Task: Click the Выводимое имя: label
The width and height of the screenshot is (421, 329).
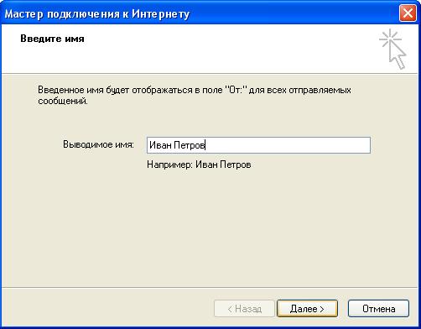Action: (x=98, y=144)
